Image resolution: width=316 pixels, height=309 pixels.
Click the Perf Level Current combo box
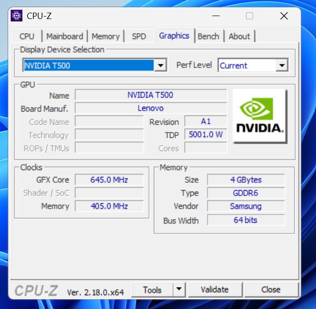point(253,65)
